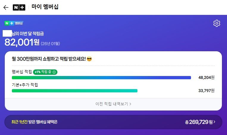Open the 총 269,729원 benefits total
Screen dimensions: 227x135
tap(198, 122)
